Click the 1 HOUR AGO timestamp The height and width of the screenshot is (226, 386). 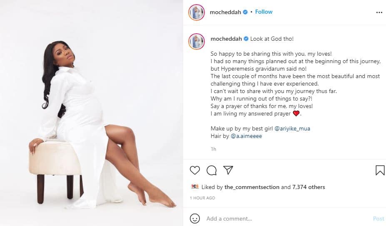pyautogui.click(x=202, y=198)
